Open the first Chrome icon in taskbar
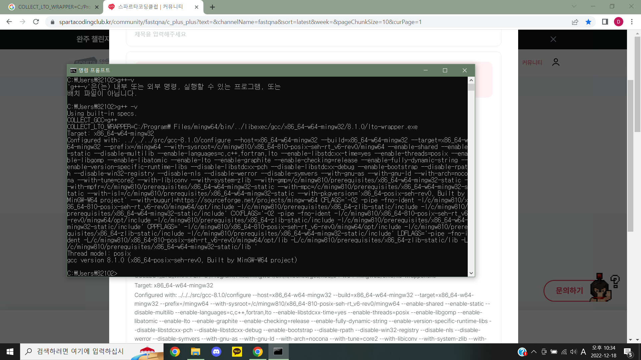Viewport: 641px width, 360px height. [175, 352]
